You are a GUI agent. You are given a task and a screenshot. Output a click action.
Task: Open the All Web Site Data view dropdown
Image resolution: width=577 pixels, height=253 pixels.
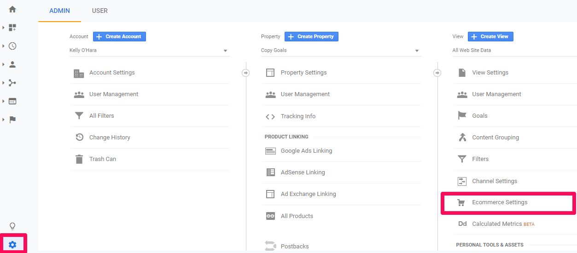point(511,51)
